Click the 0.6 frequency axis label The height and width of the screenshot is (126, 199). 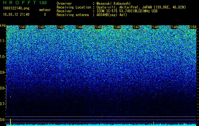pos(3,120)
